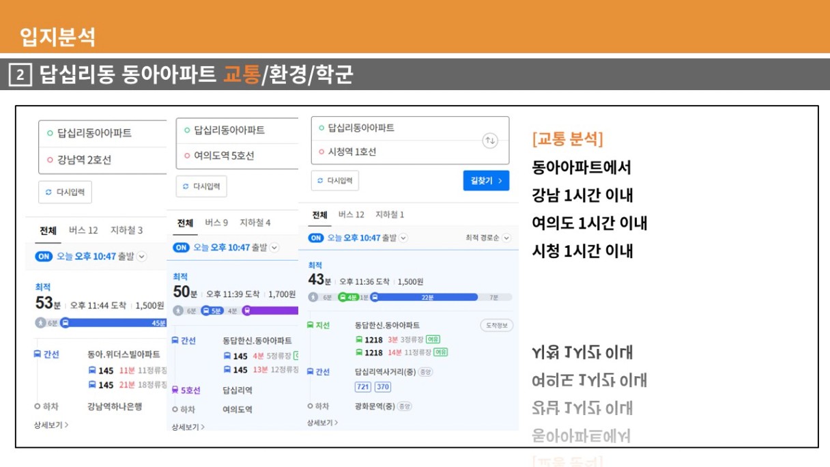Select 지하철 3 tab
This screenshot has height=467, width=830.
coord(126,230)
